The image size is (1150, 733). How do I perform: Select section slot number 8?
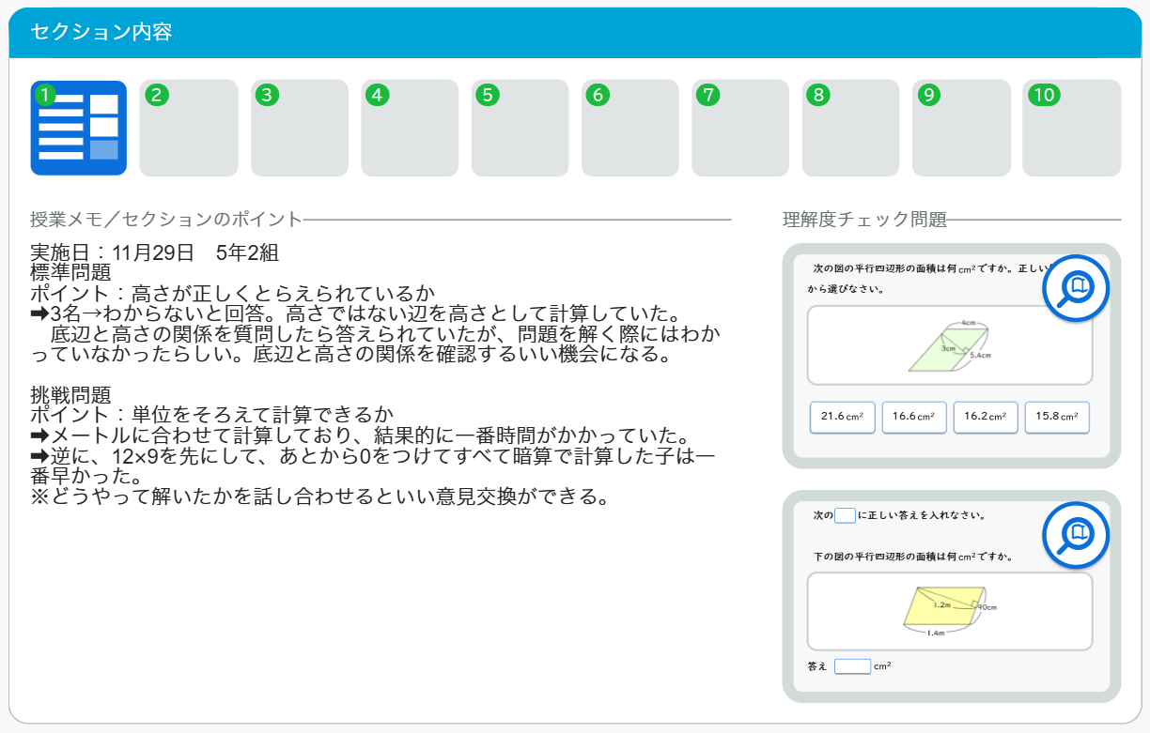tap(850, 128)
